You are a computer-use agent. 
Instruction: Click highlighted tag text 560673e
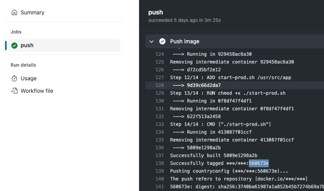[259, 163]
